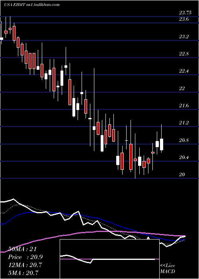Image resolution: width=199 pixels, height=279 pixels.
Task: Click the '5MA : 20.7' legend value
Action: point(23,273)
